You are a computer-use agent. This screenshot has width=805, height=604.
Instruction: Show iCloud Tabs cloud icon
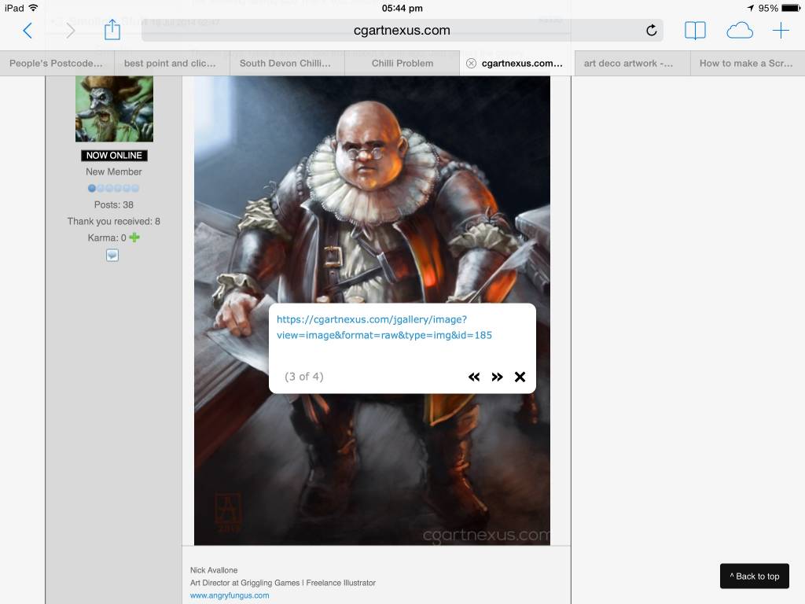pos(739,31)
